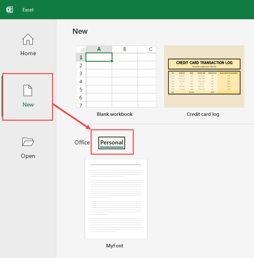
Task: Choose the Open label in sidebar
Action: (28, 156)
